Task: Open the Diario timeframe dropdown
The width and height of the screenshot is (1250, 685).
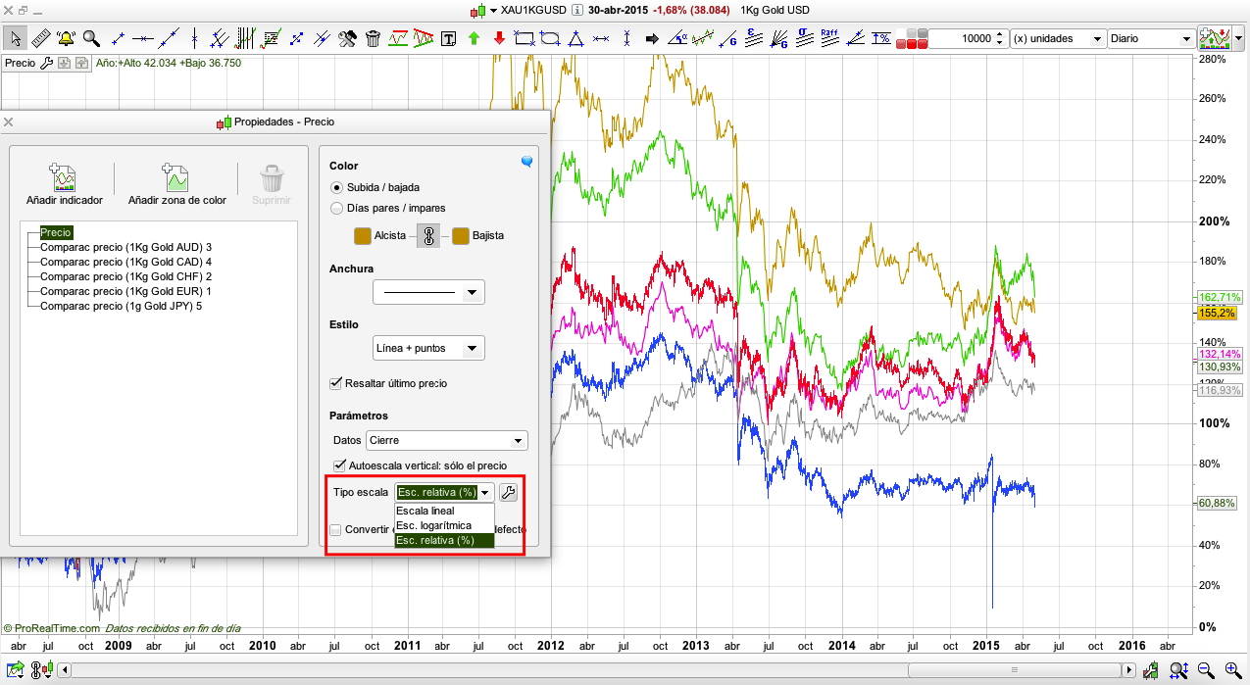Action: click(1151, 38)
